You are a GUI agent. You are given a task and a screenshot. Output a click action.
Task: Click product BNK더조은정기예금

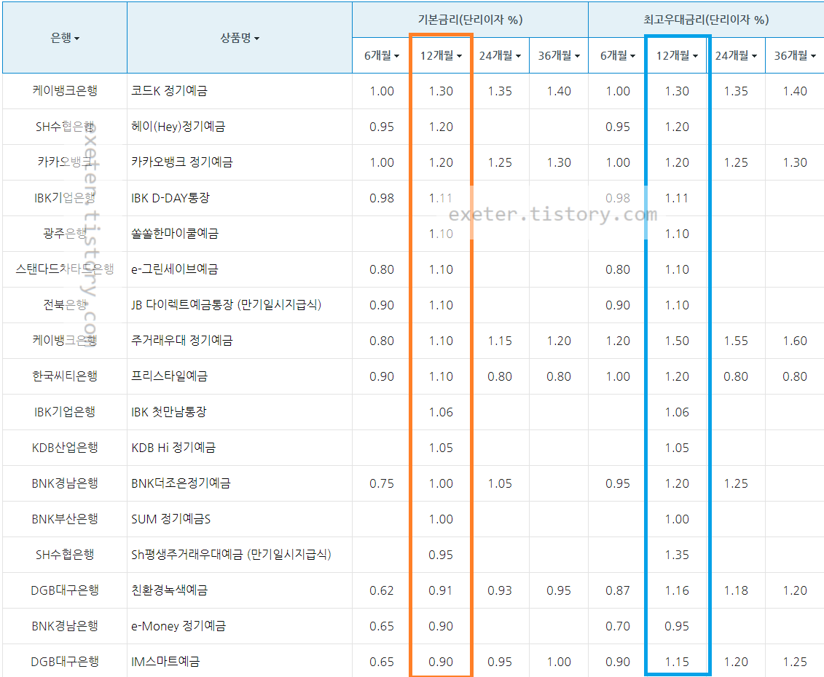[180, 483]
